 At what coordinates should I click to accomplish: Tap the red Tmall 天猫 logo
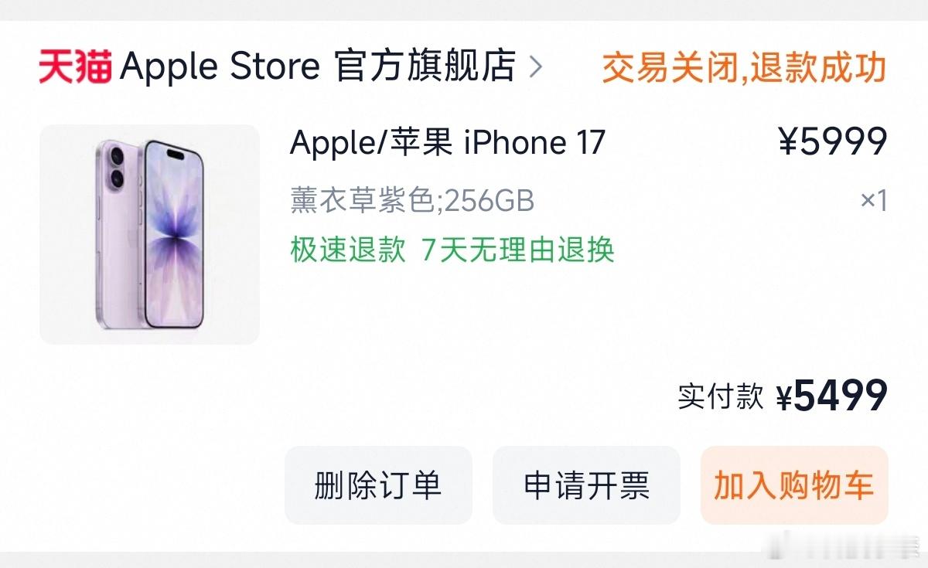click(x=75, y=66)
